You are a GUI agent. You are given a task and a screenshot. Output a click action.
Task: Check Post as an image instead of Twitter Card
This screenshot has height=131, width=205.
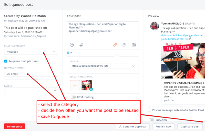click(149, 110)
